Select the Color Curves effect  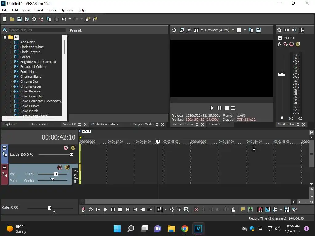pyautogui.click(x=30, y=106)
